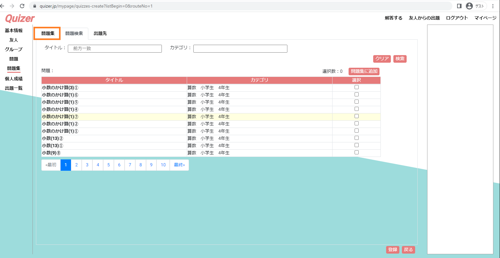Open 基本情報 in the sidebar
The height and width of the screenshot is (258, 500).
14,31
